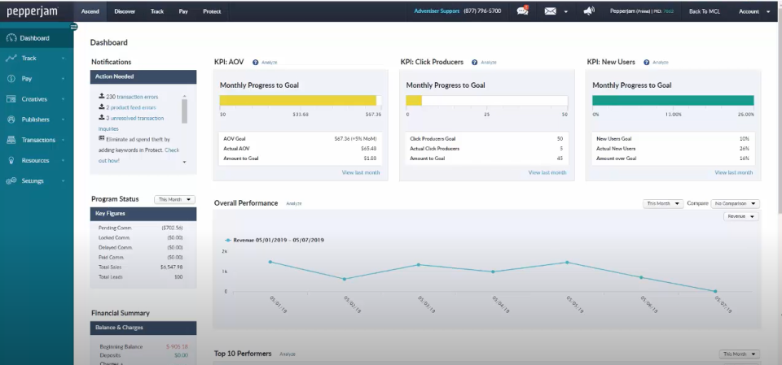Open the 230 transaction errors link

tap(137, 97)
